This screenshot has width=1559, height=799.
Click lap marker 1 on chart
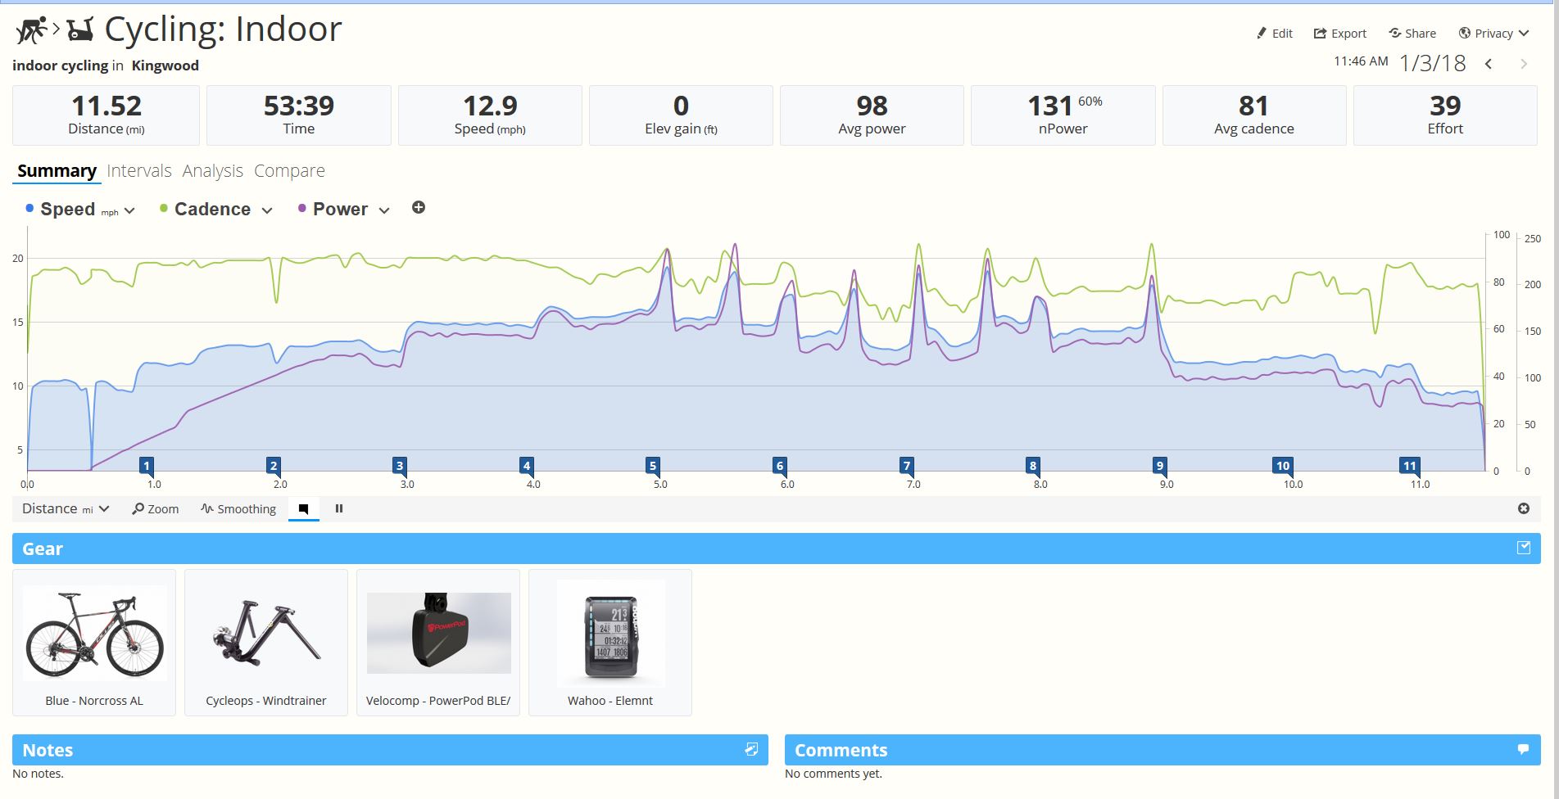pyautogui.click(x=147, y=466)
